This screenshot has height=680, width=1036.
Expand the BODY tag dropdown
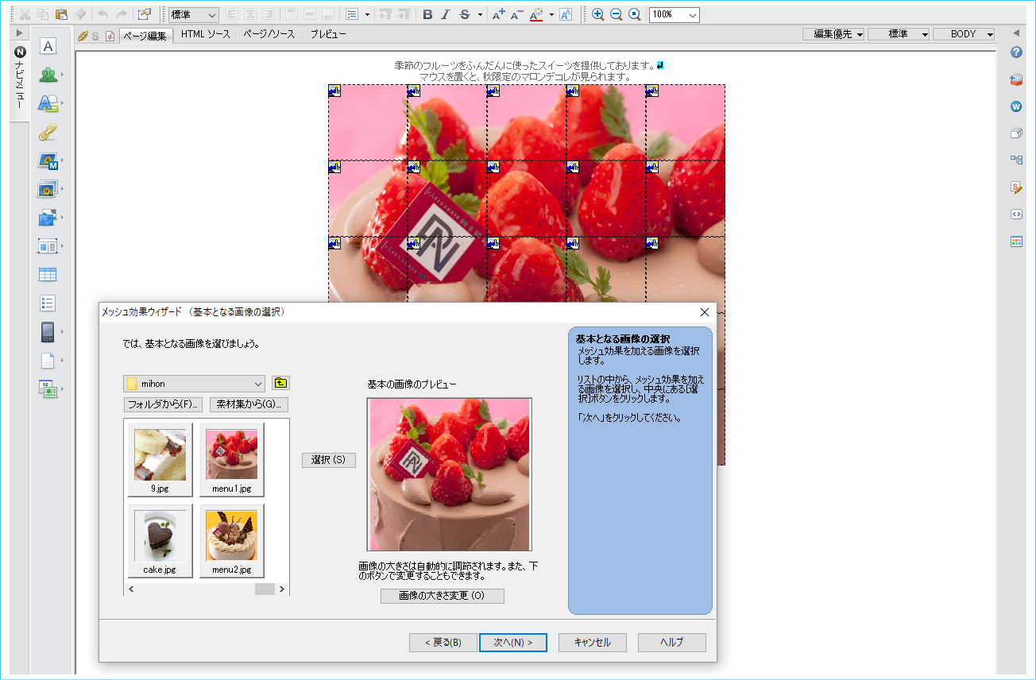989,35
